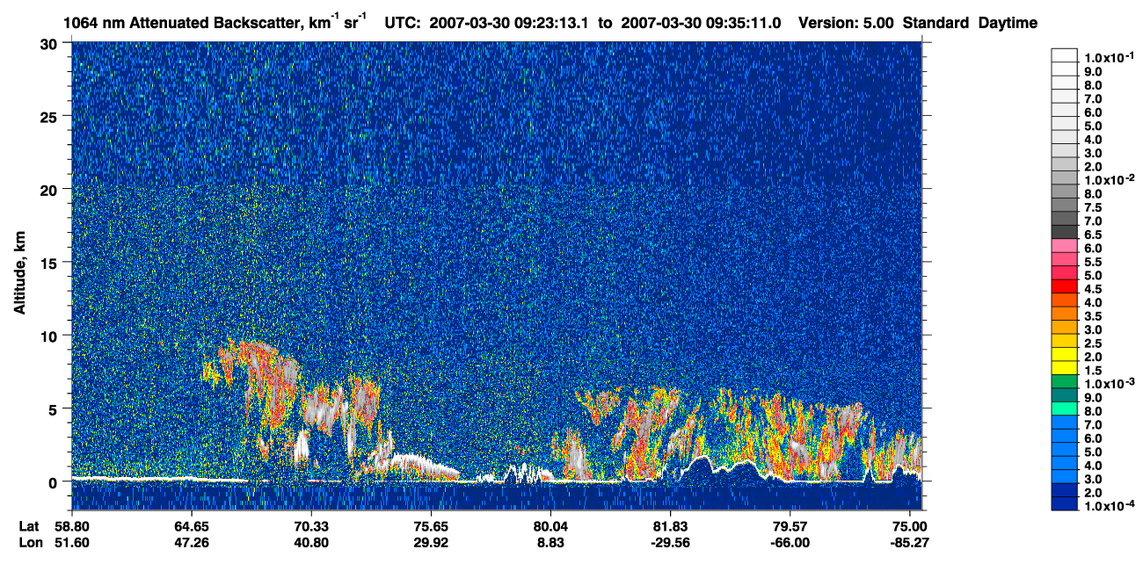Click latitude value '58.80'

(72, 526)
